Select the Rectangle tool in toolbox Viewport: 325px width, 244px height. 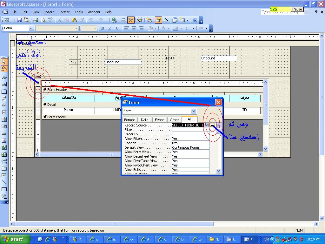pyautogui.click(x=4, y=189)
